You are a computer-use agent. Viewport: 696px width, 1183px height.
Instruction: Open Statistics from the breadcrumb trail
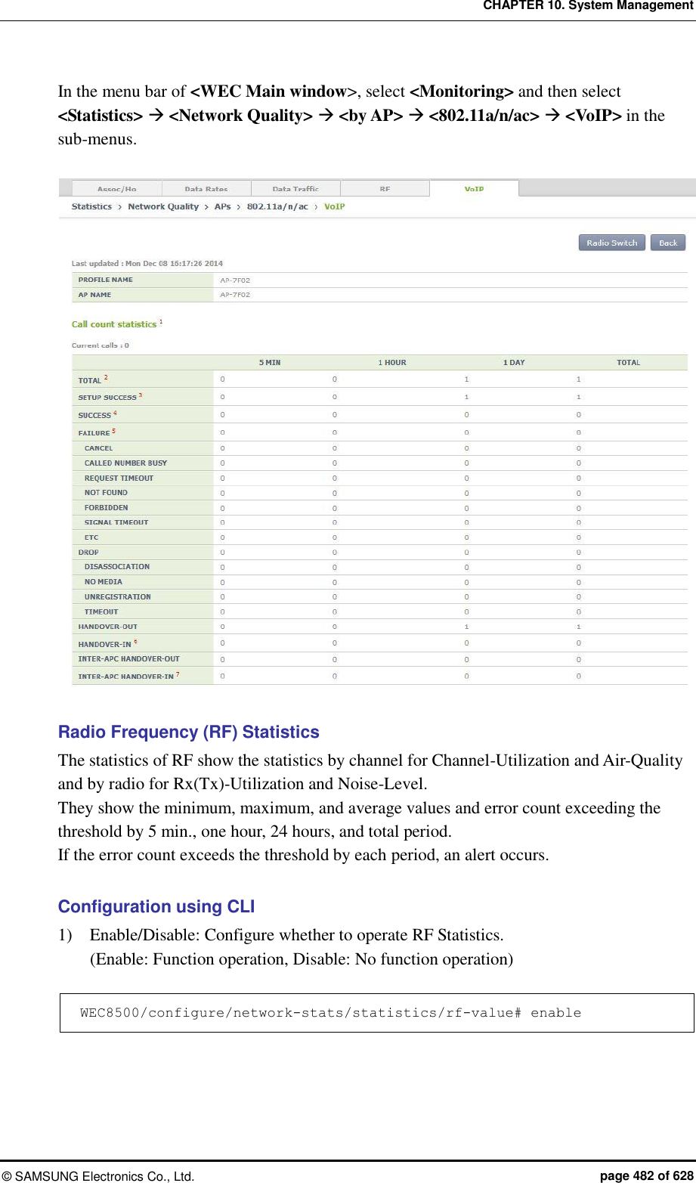pyautogui.click(x=91, y=206)
